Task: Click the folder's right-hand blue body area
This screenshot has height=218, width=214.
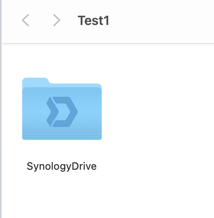Action: 89,112
